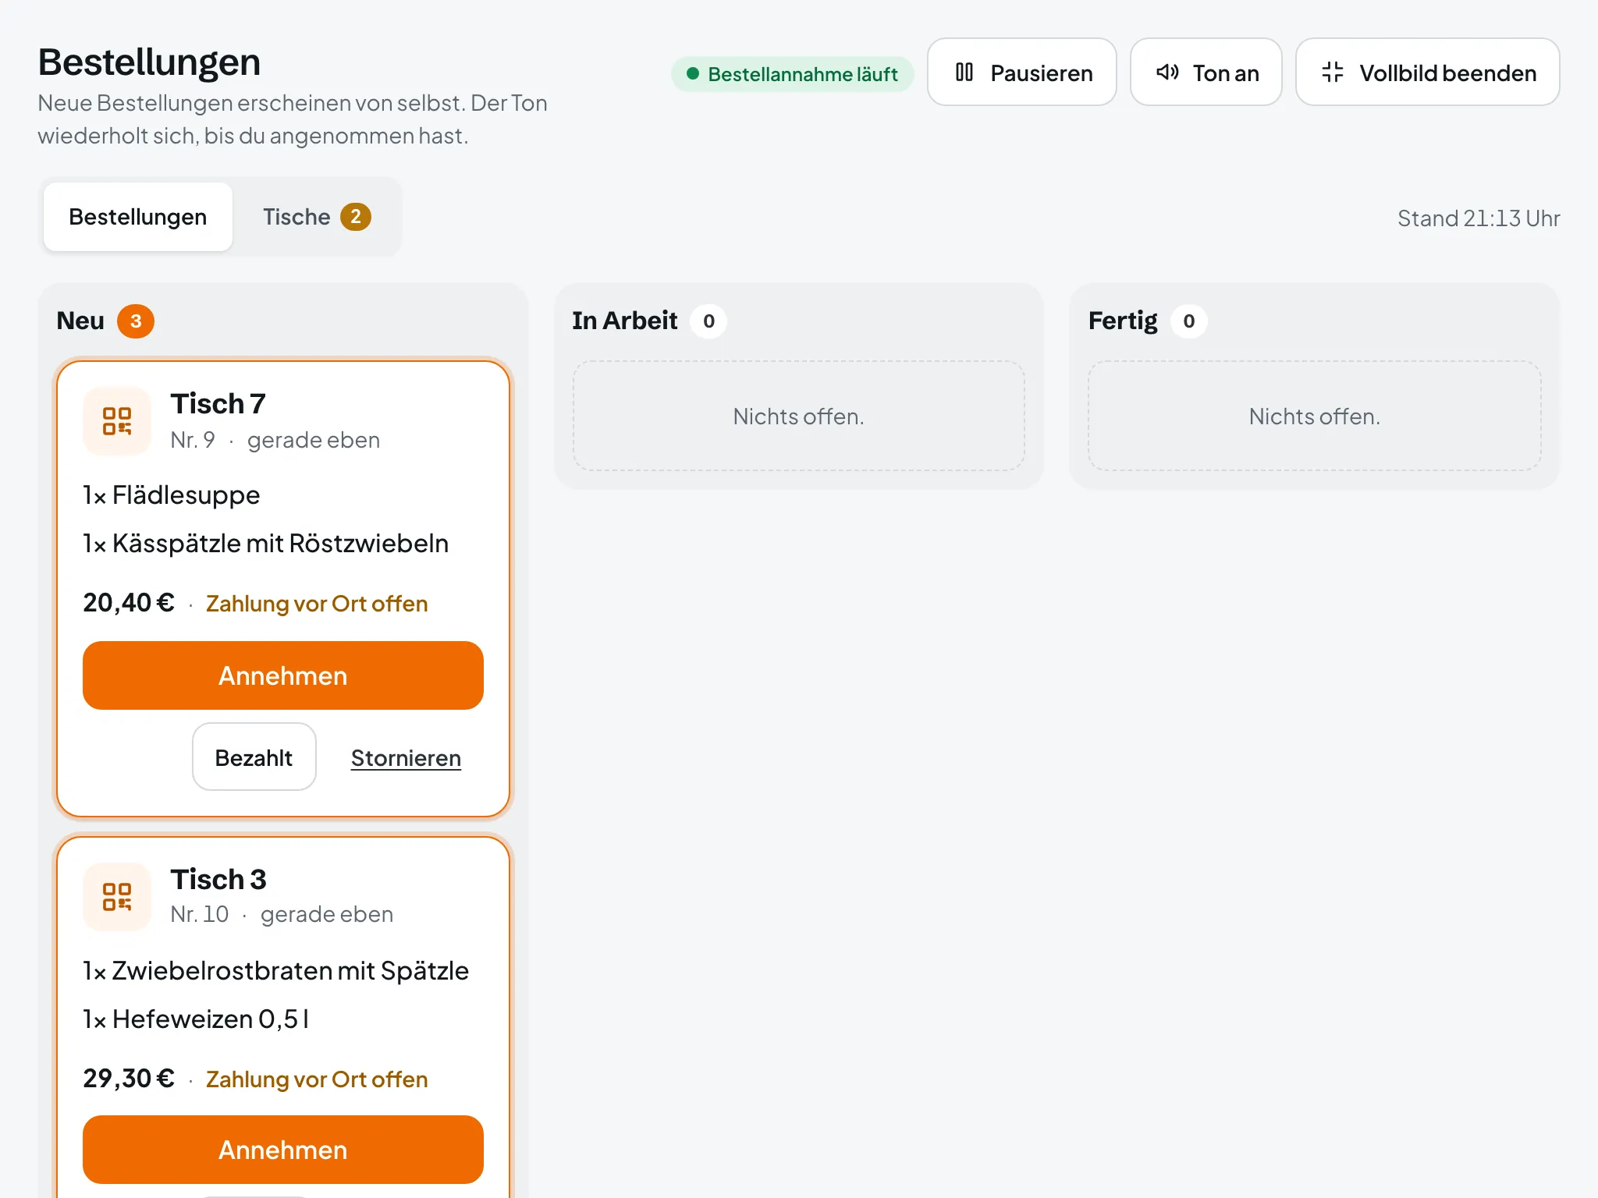Image resolution: width=1598 pixels, height=1198 pixels.
Task: Click the exit fullscreen icon
Action: (1333, 73)
